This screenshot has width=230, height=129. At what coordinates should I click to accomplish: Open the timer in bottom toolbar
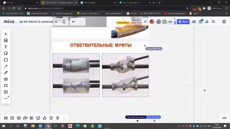(51, 118)
